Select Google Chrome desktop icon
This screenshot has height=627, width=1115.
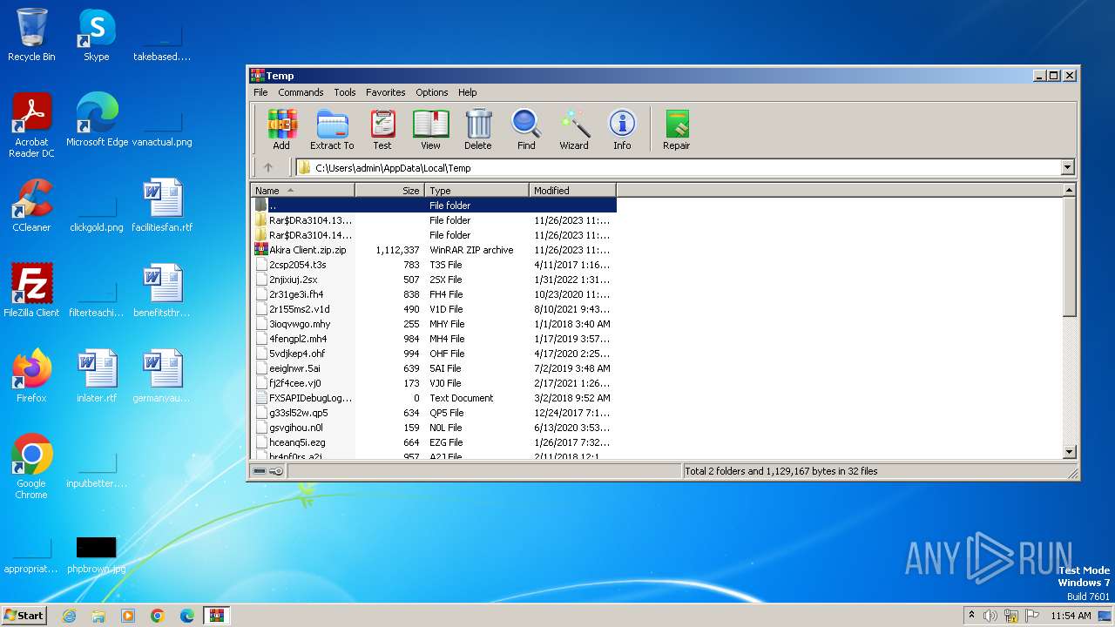31,467
